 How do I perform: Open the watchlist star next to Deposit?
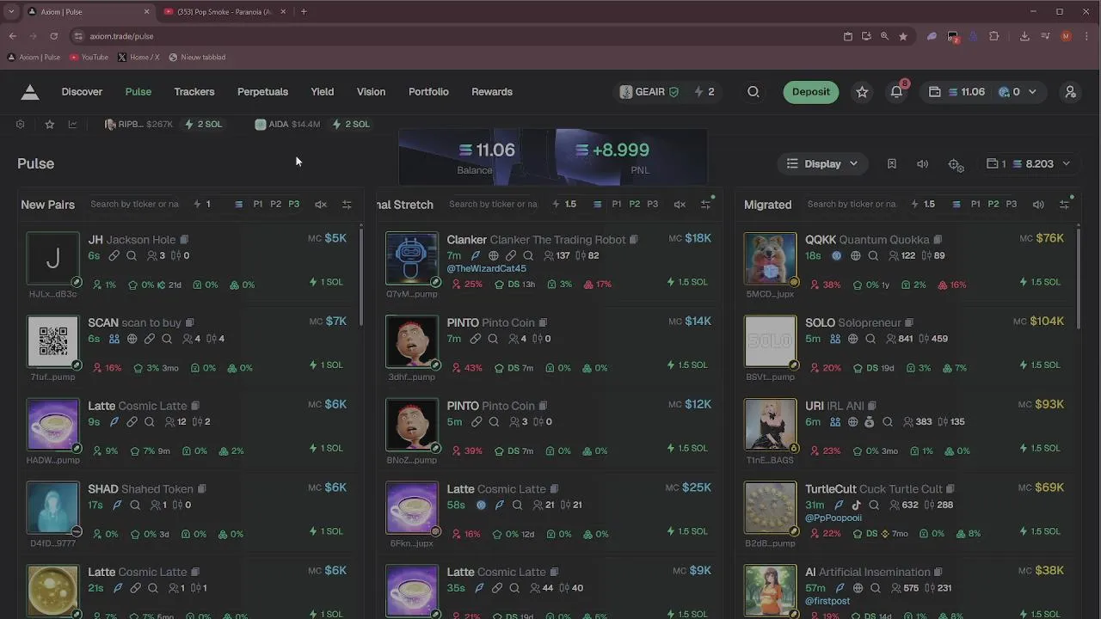[862, 92]
